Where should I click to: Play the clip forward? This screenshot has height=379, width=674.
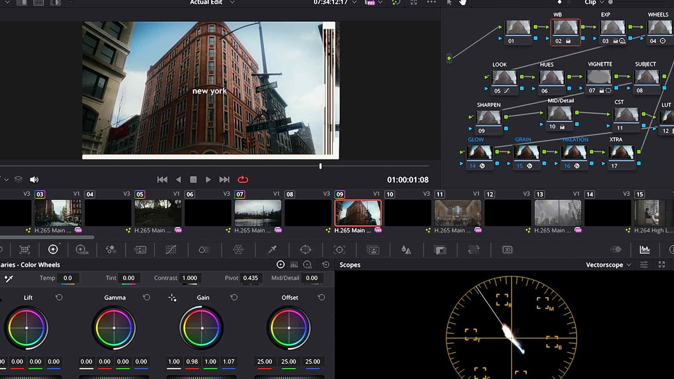click(208, 180)
